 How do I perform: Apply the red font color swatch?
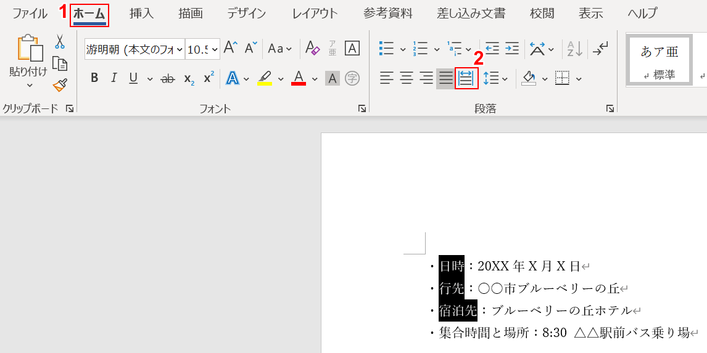tap(299, 78)
